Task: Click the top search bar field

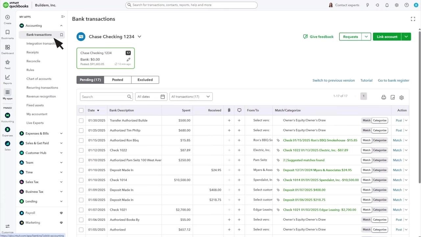Action: [191, 5]
